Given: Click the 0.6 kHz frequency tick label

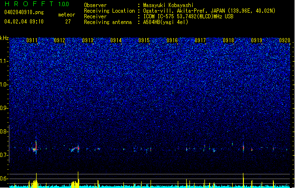Looking at the screenshot, I should coord(4,179).
